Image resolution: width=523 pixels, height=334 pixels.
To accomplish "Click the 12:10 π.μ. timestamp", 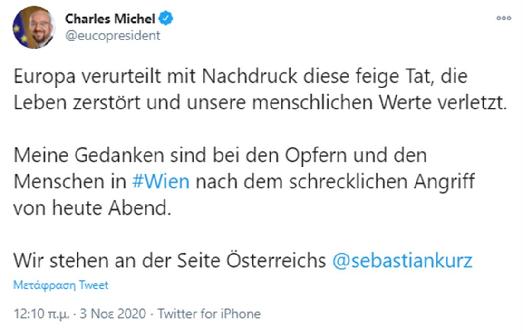I will [42, 314].
